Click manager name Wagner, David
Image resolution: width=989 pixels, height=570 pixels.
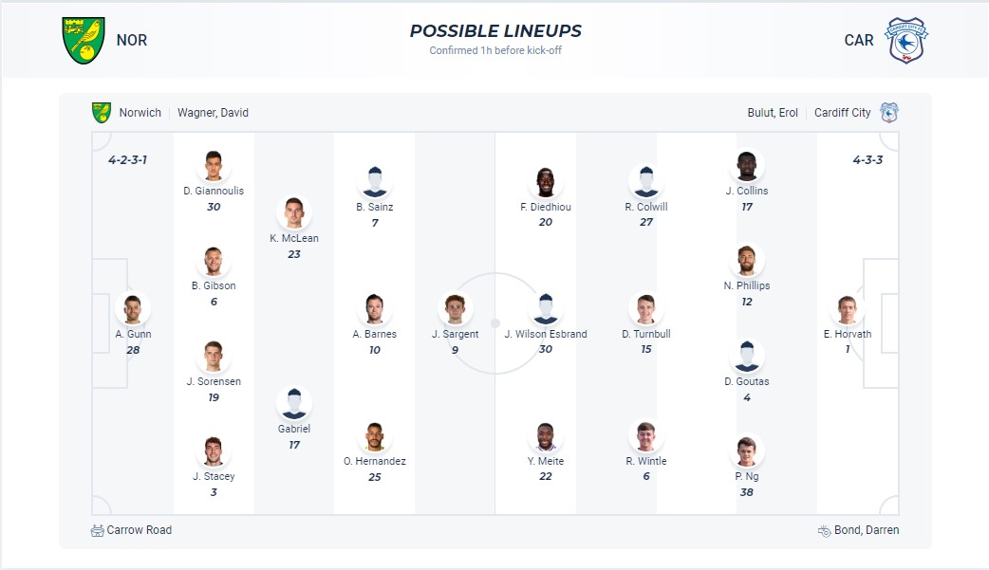[213, 113]
